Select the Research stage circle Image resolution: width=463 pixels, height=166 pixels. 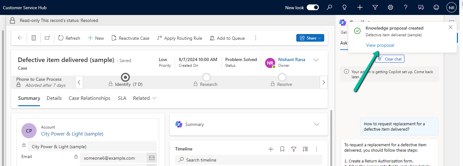pos(207,77)
